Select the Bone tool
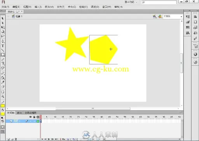The image size is (199, 141). pos(3,73)
